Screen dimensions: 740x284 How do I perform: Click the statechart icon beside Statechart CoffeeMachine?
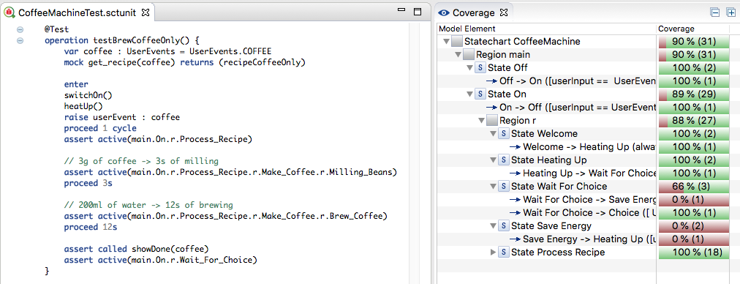coord(457,42)
